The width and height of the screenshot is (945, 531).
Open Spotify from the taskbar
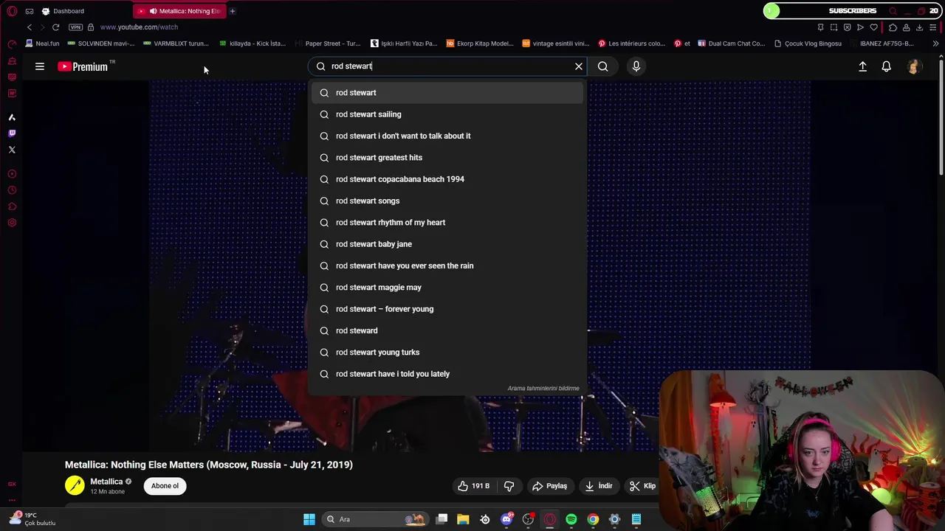pyautogui.click(x=571, y=519)
